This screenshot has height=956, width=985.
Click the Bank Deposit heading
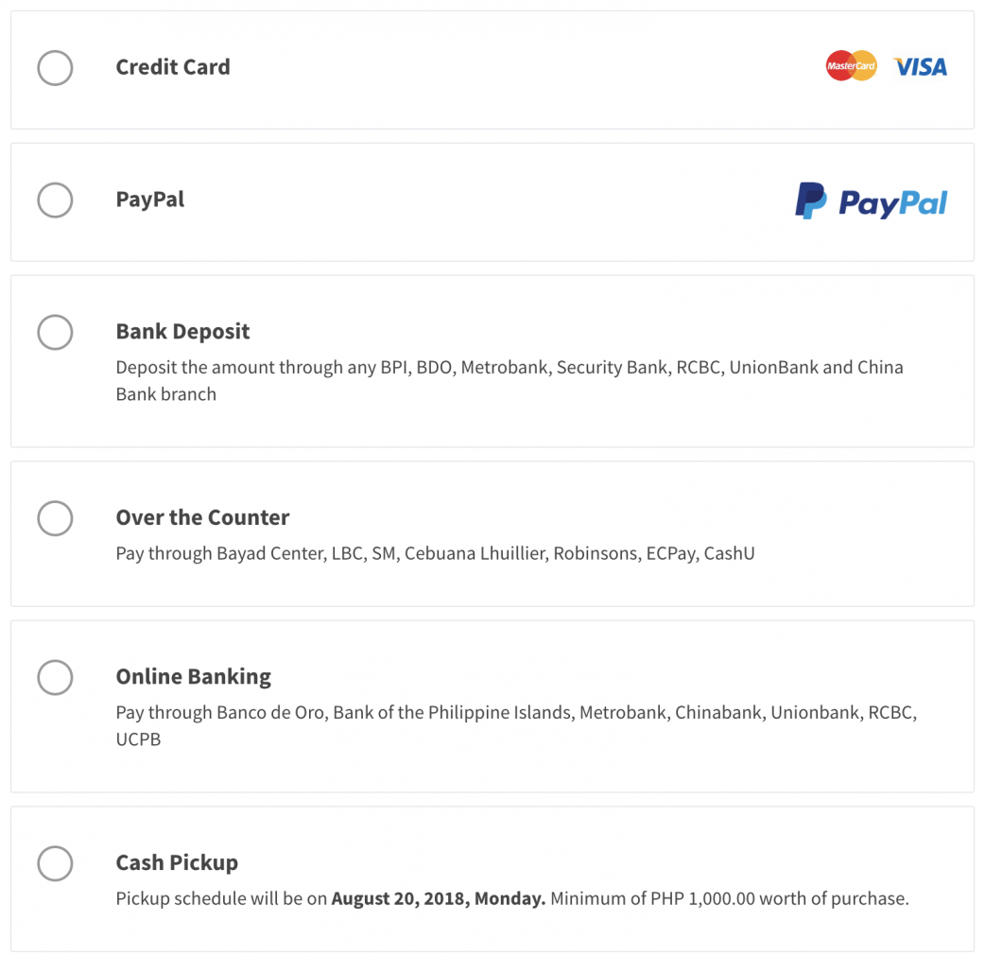(x=182, y=332)
